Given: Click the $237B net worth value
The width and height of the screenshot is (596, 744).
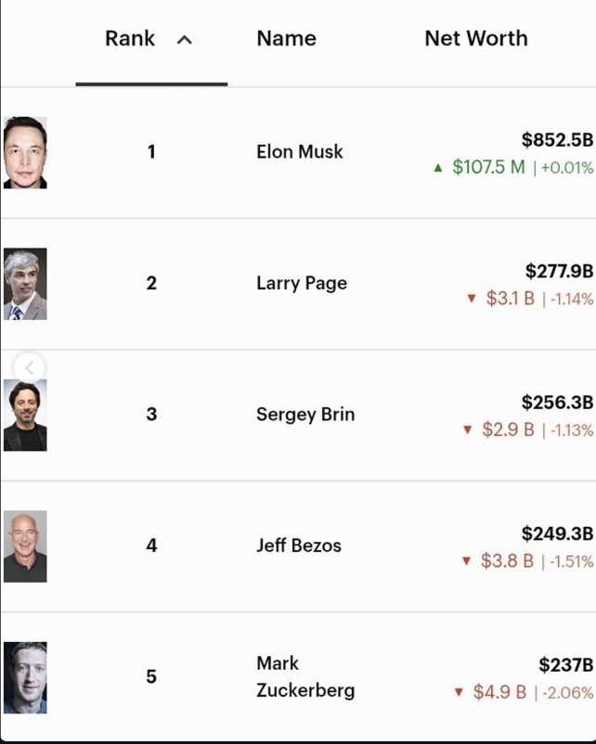Looking at the screenshot, I should point(564,665).
